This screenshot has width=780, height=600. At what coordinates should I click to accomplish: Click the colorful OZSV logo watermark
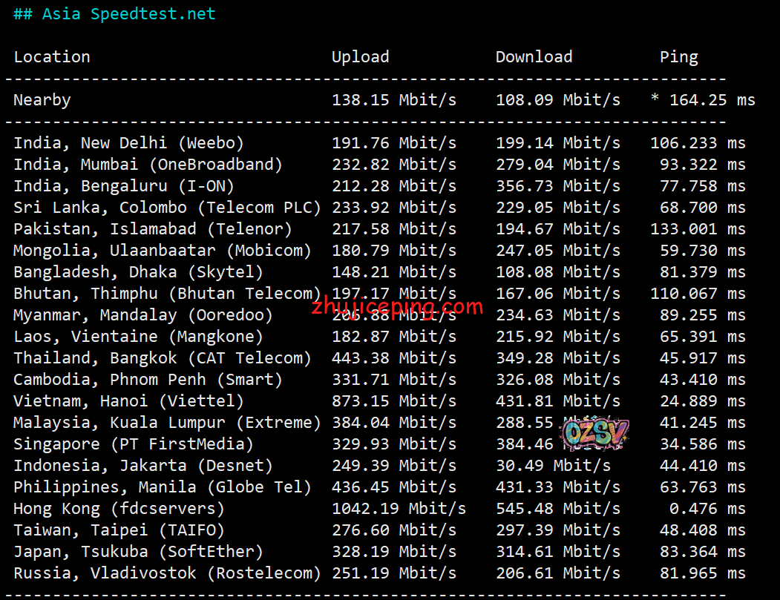pyautogui.click(x=594, y=434)
